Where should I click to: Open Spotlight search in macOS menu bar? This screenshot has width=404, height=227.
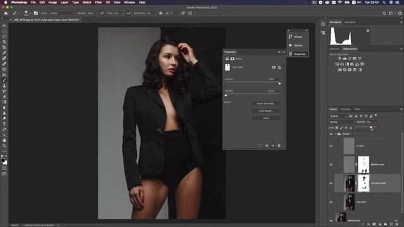[384, 3]
